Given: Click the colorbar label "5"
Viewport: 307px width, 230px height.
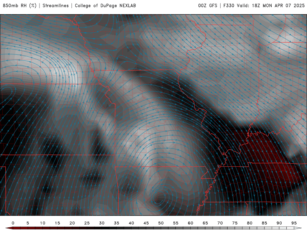Looking at the screenshot, I should (28, 223).
